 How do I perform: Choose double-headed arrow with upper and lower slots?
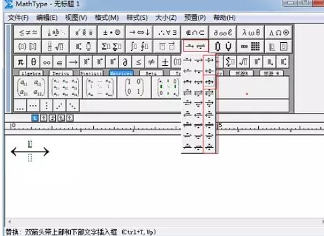coord(209,82)
